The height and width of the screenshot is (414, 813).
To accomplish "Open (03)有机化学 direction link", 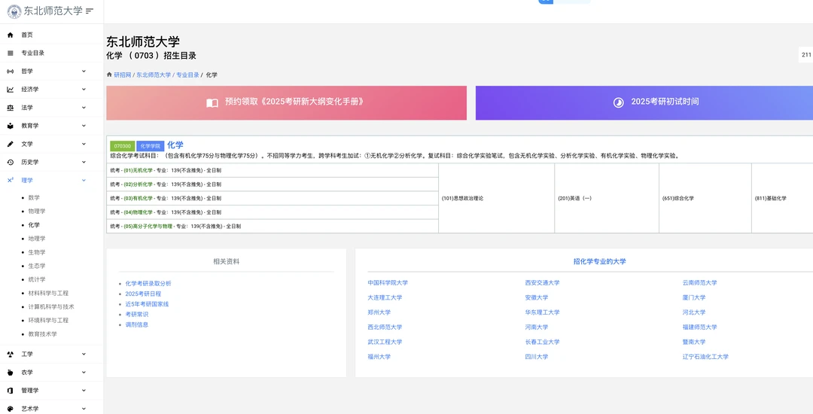I will coord(139,199).
